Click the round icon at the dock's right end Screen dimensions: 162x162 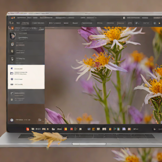[x=155, y=129]
